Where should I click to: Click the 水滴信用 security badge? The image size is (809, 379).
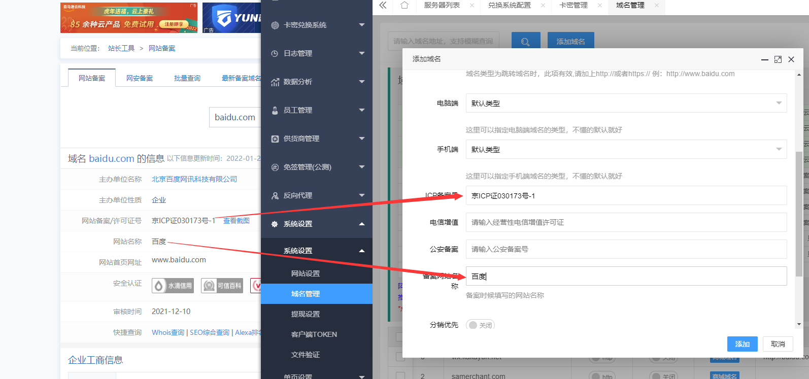(x=173, y=286)
